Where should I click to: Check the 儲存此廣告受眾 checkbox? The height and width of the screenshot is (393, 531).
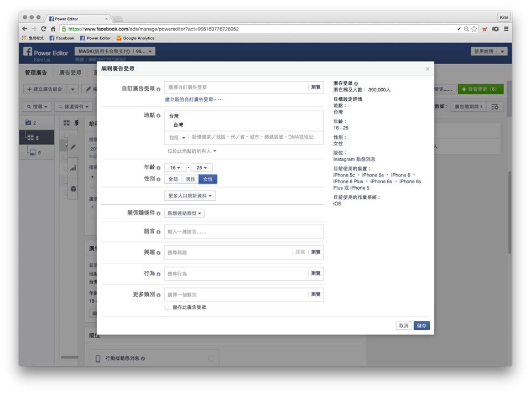pos(167,307)
